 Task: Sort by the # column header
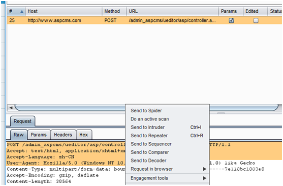(x=16, y=11)
